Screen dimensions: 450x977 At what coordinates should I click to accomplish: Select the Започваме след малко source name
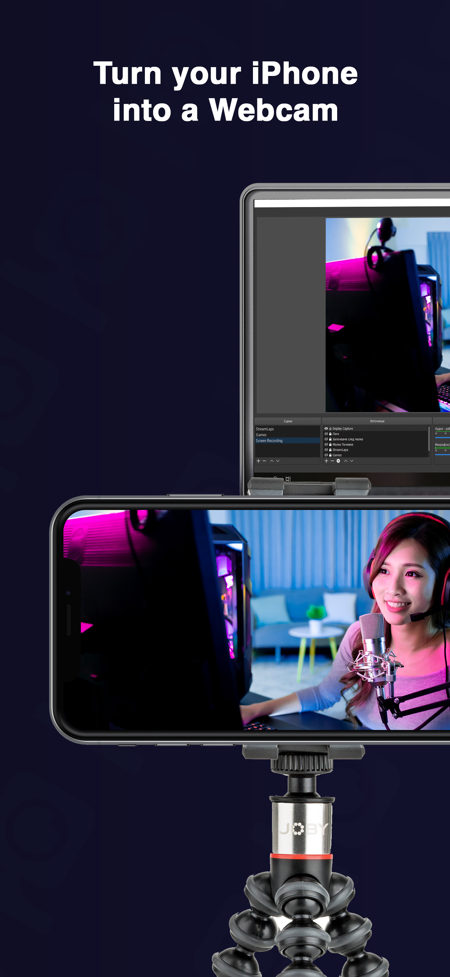(347, 439)
